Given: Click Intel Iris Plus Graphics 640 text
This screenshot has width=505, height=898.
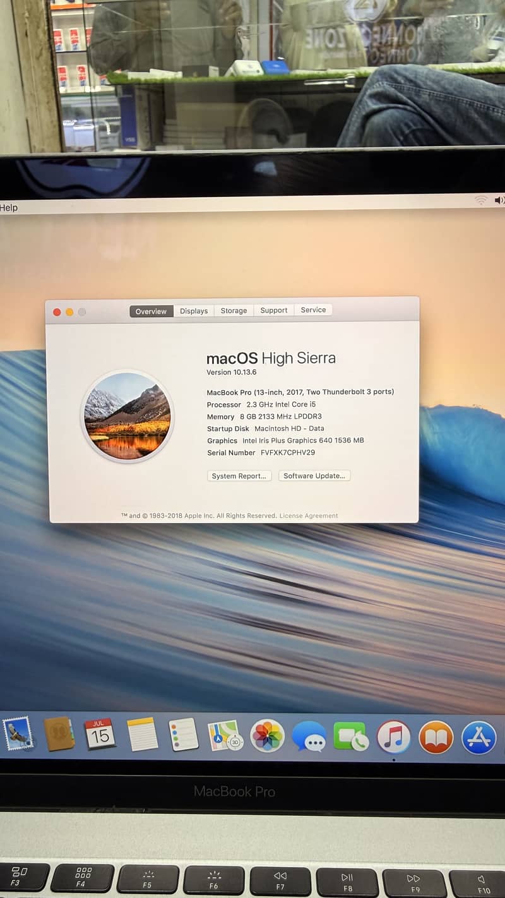Looking at the screenshot, I should [x=303, y=440].
